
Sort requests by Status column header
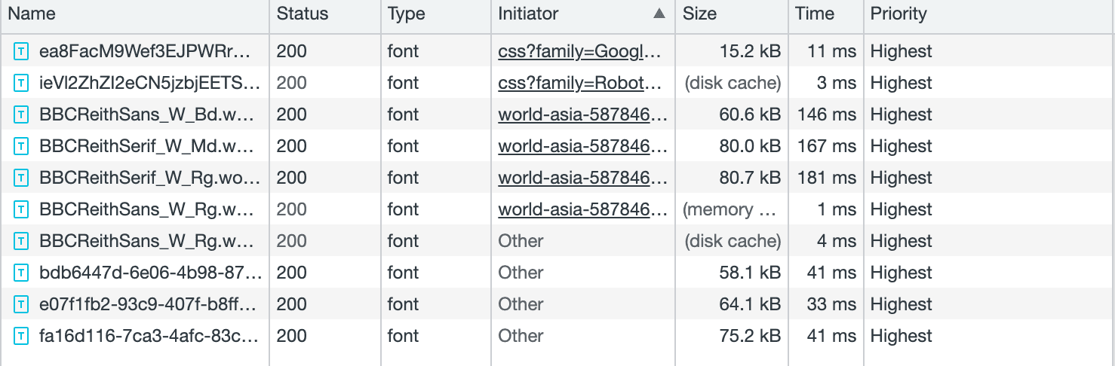[302, 14]
